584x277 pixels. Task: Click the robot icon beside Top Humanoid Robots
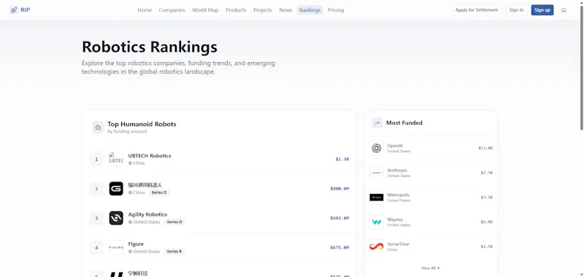tap(98, 128)
